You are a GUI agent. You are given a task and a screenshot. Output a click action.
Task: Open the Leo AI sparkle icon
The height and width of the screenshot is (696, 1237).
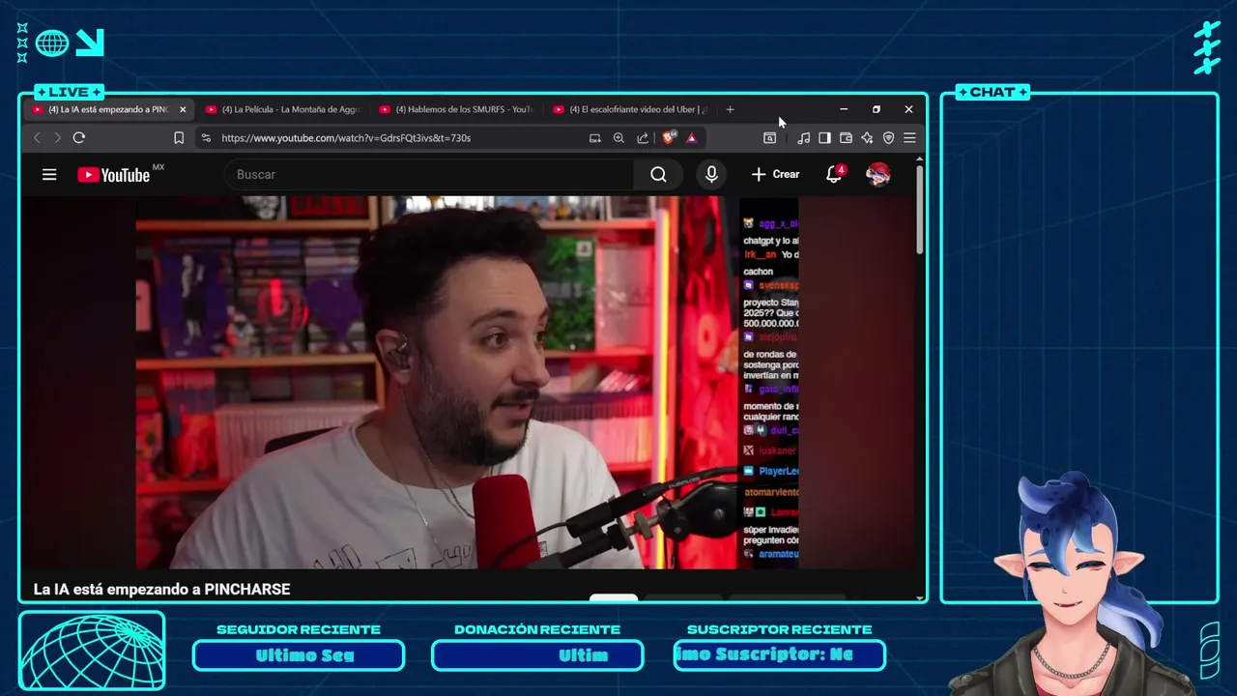coord(867,138)
